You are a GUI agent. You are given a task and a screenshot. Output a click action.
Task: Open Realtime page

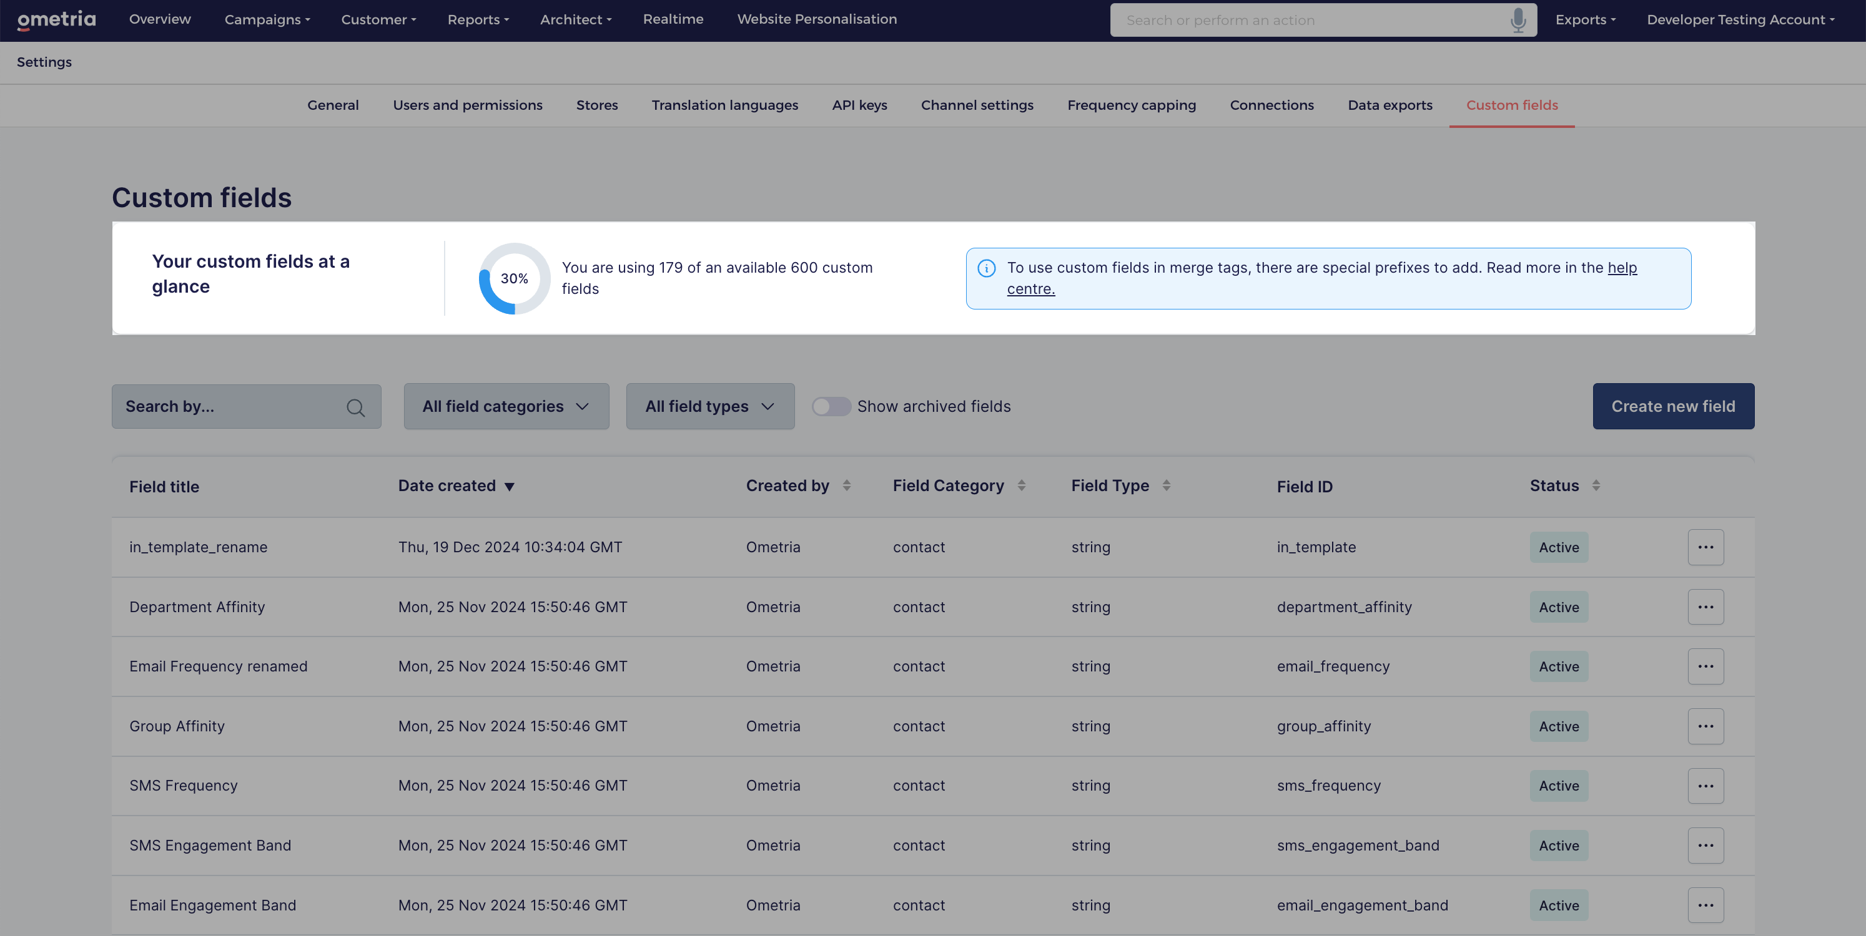(673, 19)
